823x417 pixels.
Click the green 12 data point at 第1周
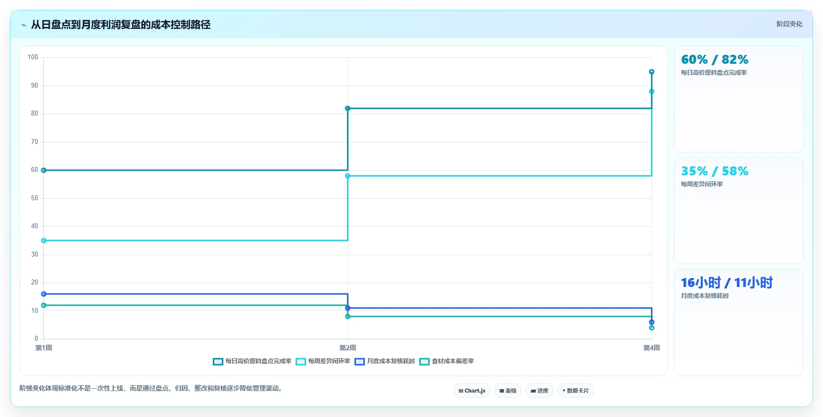tap(44, 305)
